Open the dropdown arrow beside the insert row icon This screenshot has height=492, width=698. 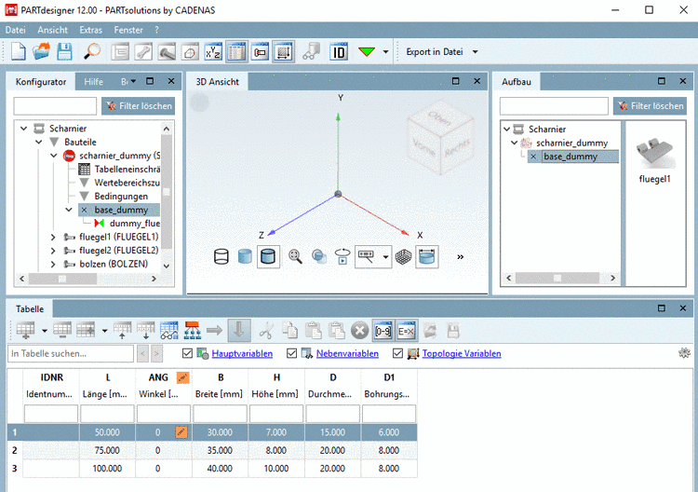(x=45, y=331)
